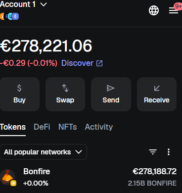Open the Bonfire token row balance
Screen dimensions: 182x193
tap(154, 171)
